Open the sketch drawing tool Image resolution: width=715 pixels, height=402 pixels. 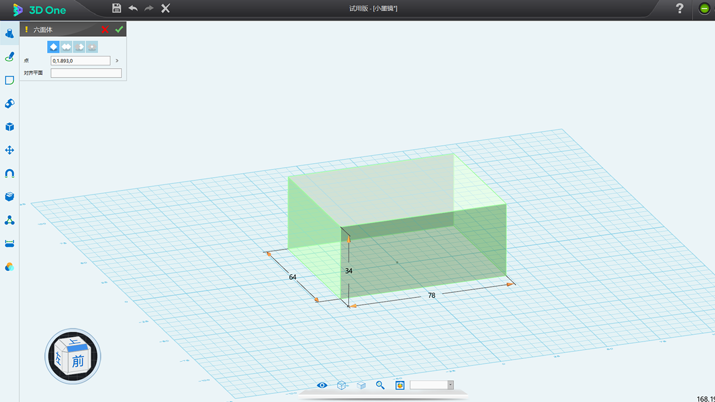(x=9, y=57)
